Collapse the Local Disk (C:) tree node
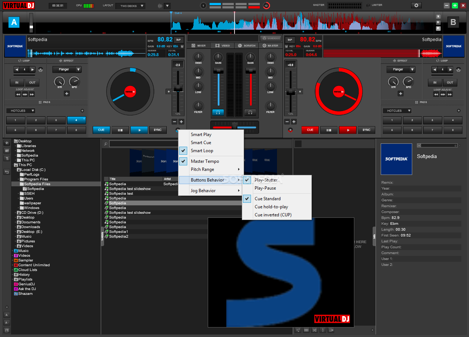 point(16,170)
